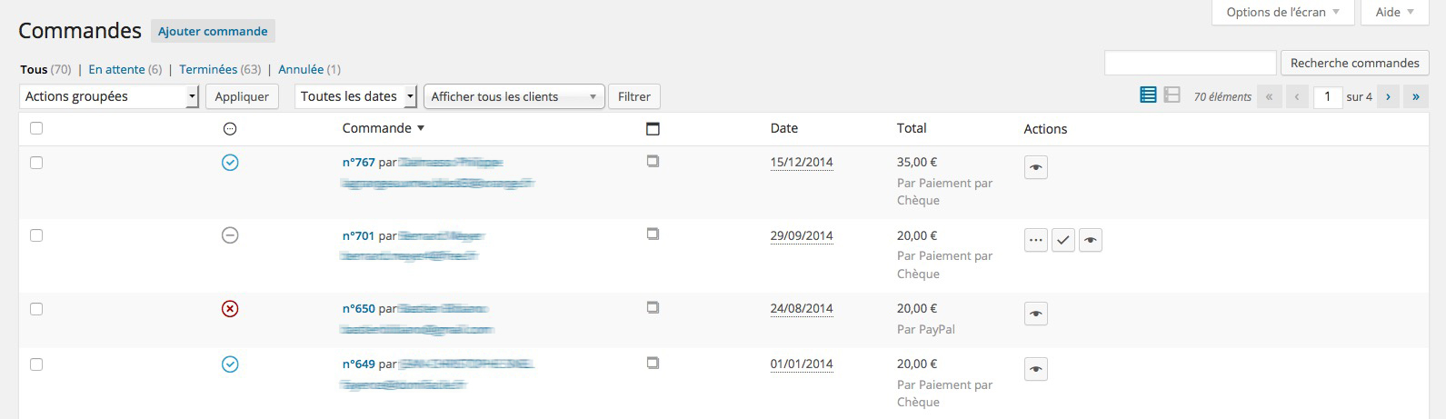Click view eye icon for order n°649
The width and height of the screenshot is (1446, 419).
1035,370
